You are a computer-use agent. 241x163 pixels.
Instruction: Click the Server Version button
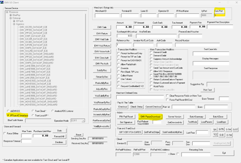pos(175,116)
